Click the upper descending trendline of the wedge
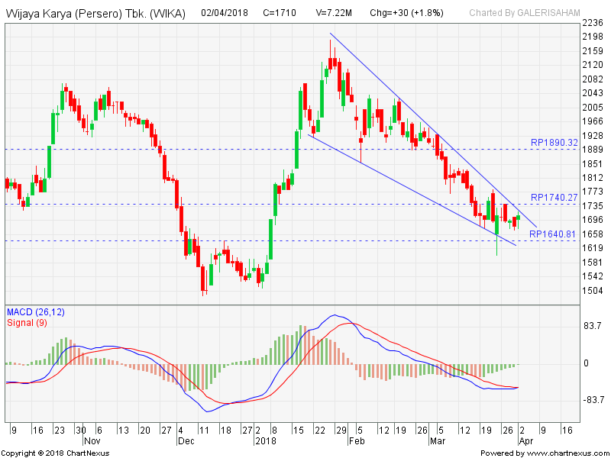 click(433, 130)
